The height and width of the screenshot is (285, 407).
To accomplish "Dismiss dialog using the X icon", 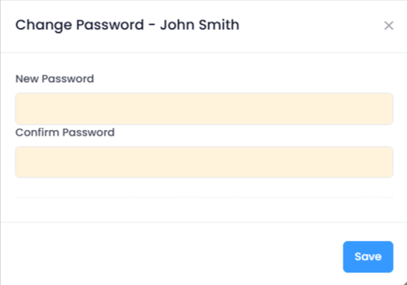I will pyautogui.click(x=388, y=26).
